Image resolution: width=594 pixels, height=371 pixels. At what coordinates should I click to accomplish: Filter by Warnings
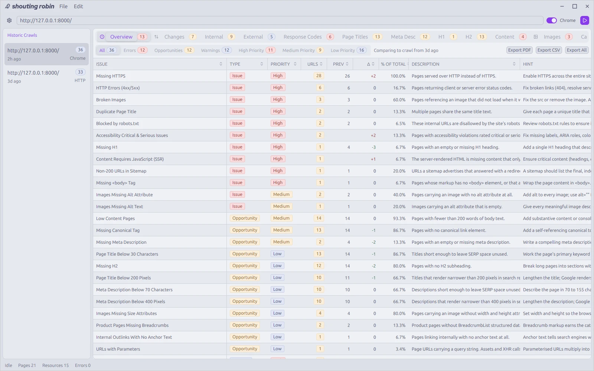pos(216,50)
